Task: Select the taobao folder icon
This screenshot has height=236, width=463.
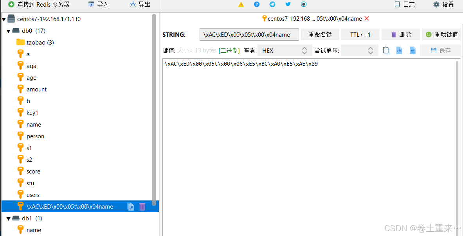Action: [20, 43]
